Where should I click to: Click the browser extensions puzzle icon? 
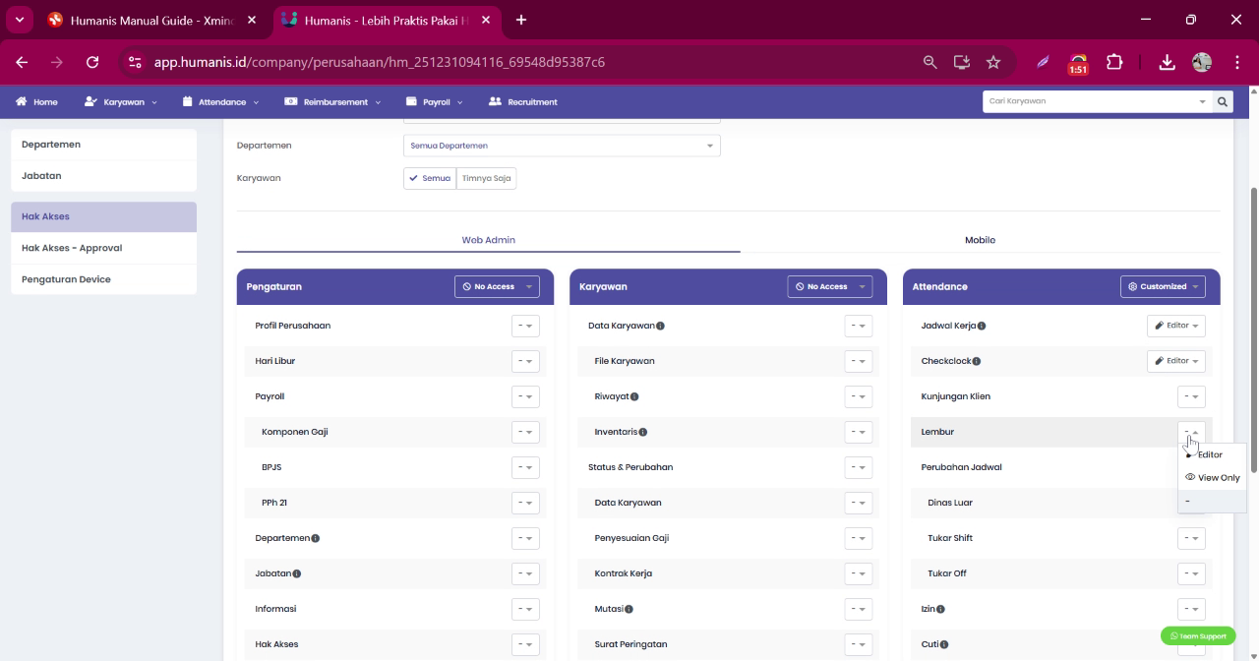pos(1114,62)
